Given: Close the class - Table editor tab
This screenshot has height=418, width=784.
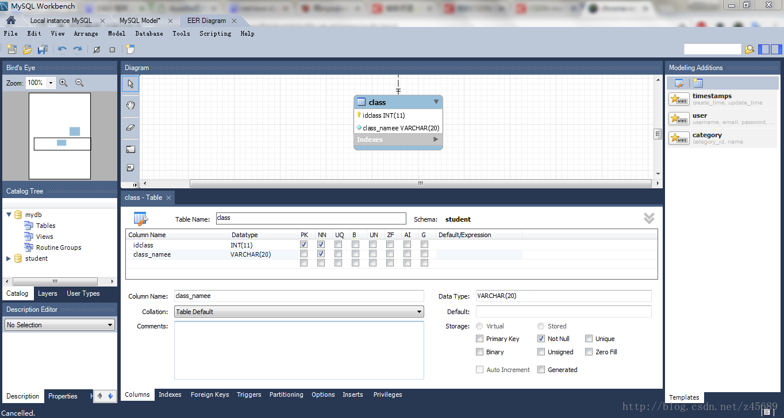Looking at the screenshot, I should point(168,198).
